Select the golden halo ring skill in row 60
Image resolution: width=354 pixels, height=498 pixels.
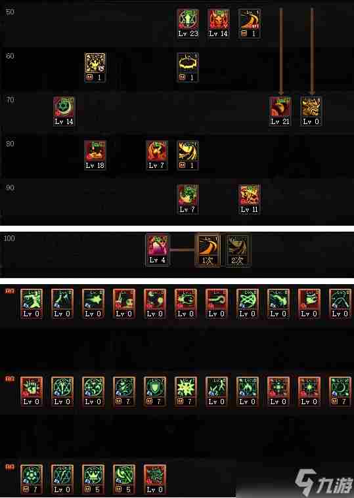(x=188, y=68)
